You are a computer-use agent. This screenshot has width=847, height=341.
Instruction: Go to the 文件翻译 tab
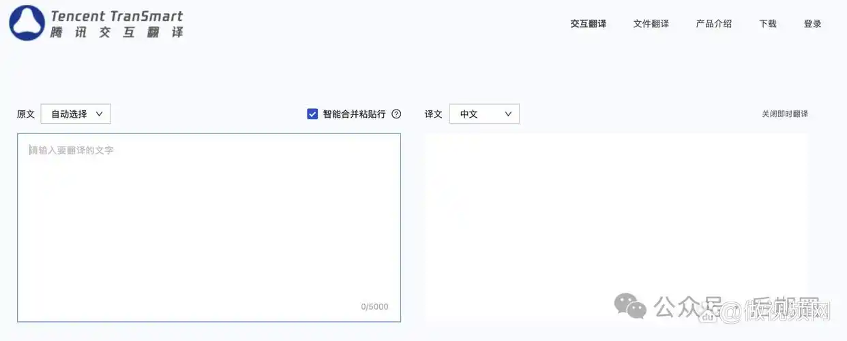click(651, 24)
